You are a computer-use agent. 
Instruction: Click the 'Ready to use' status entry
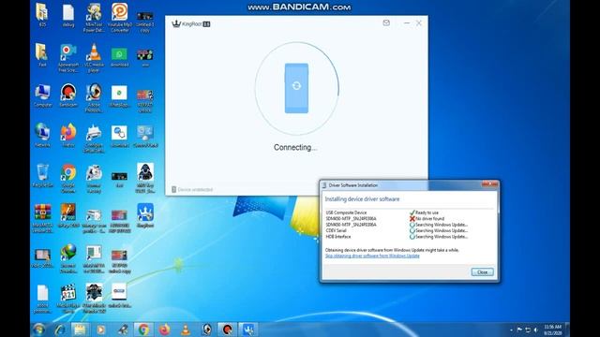pos(424,212)
